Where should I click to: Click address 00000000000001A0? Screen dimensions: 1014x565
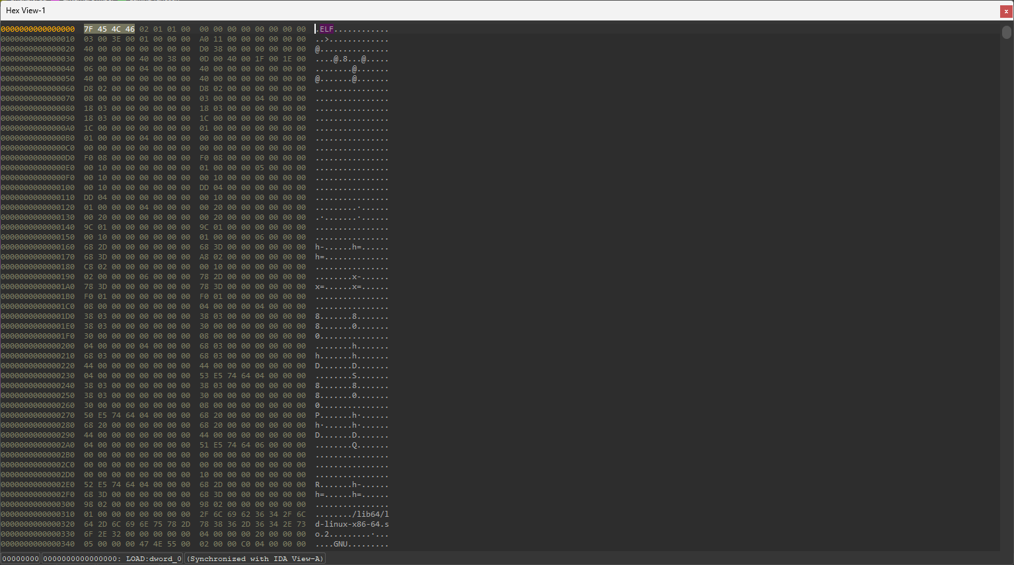tap(38, 286)
